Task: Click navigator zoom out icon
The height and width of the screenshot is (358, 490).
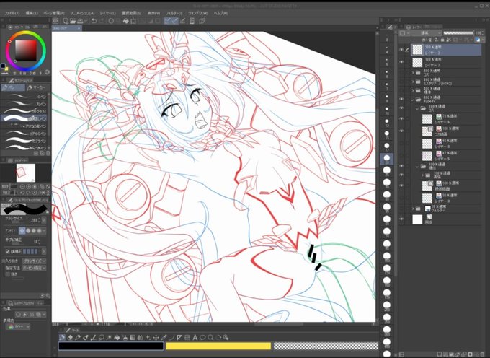Action: point(22,186)
